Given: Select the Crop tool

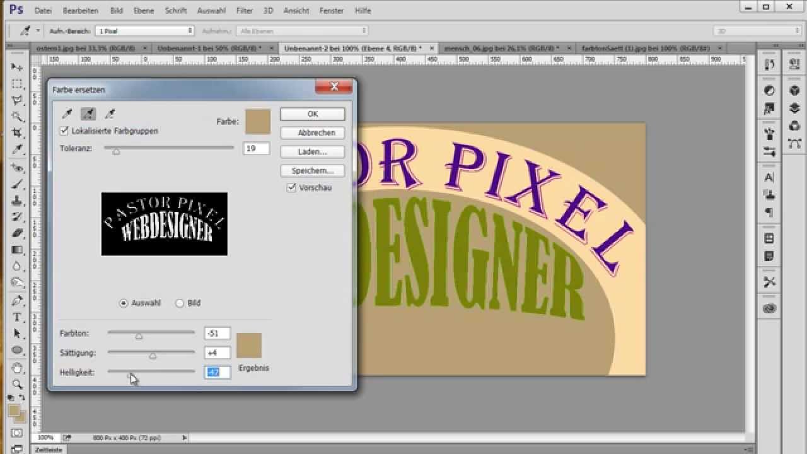Looking at the screenshot, I should (x=17, y=133).
